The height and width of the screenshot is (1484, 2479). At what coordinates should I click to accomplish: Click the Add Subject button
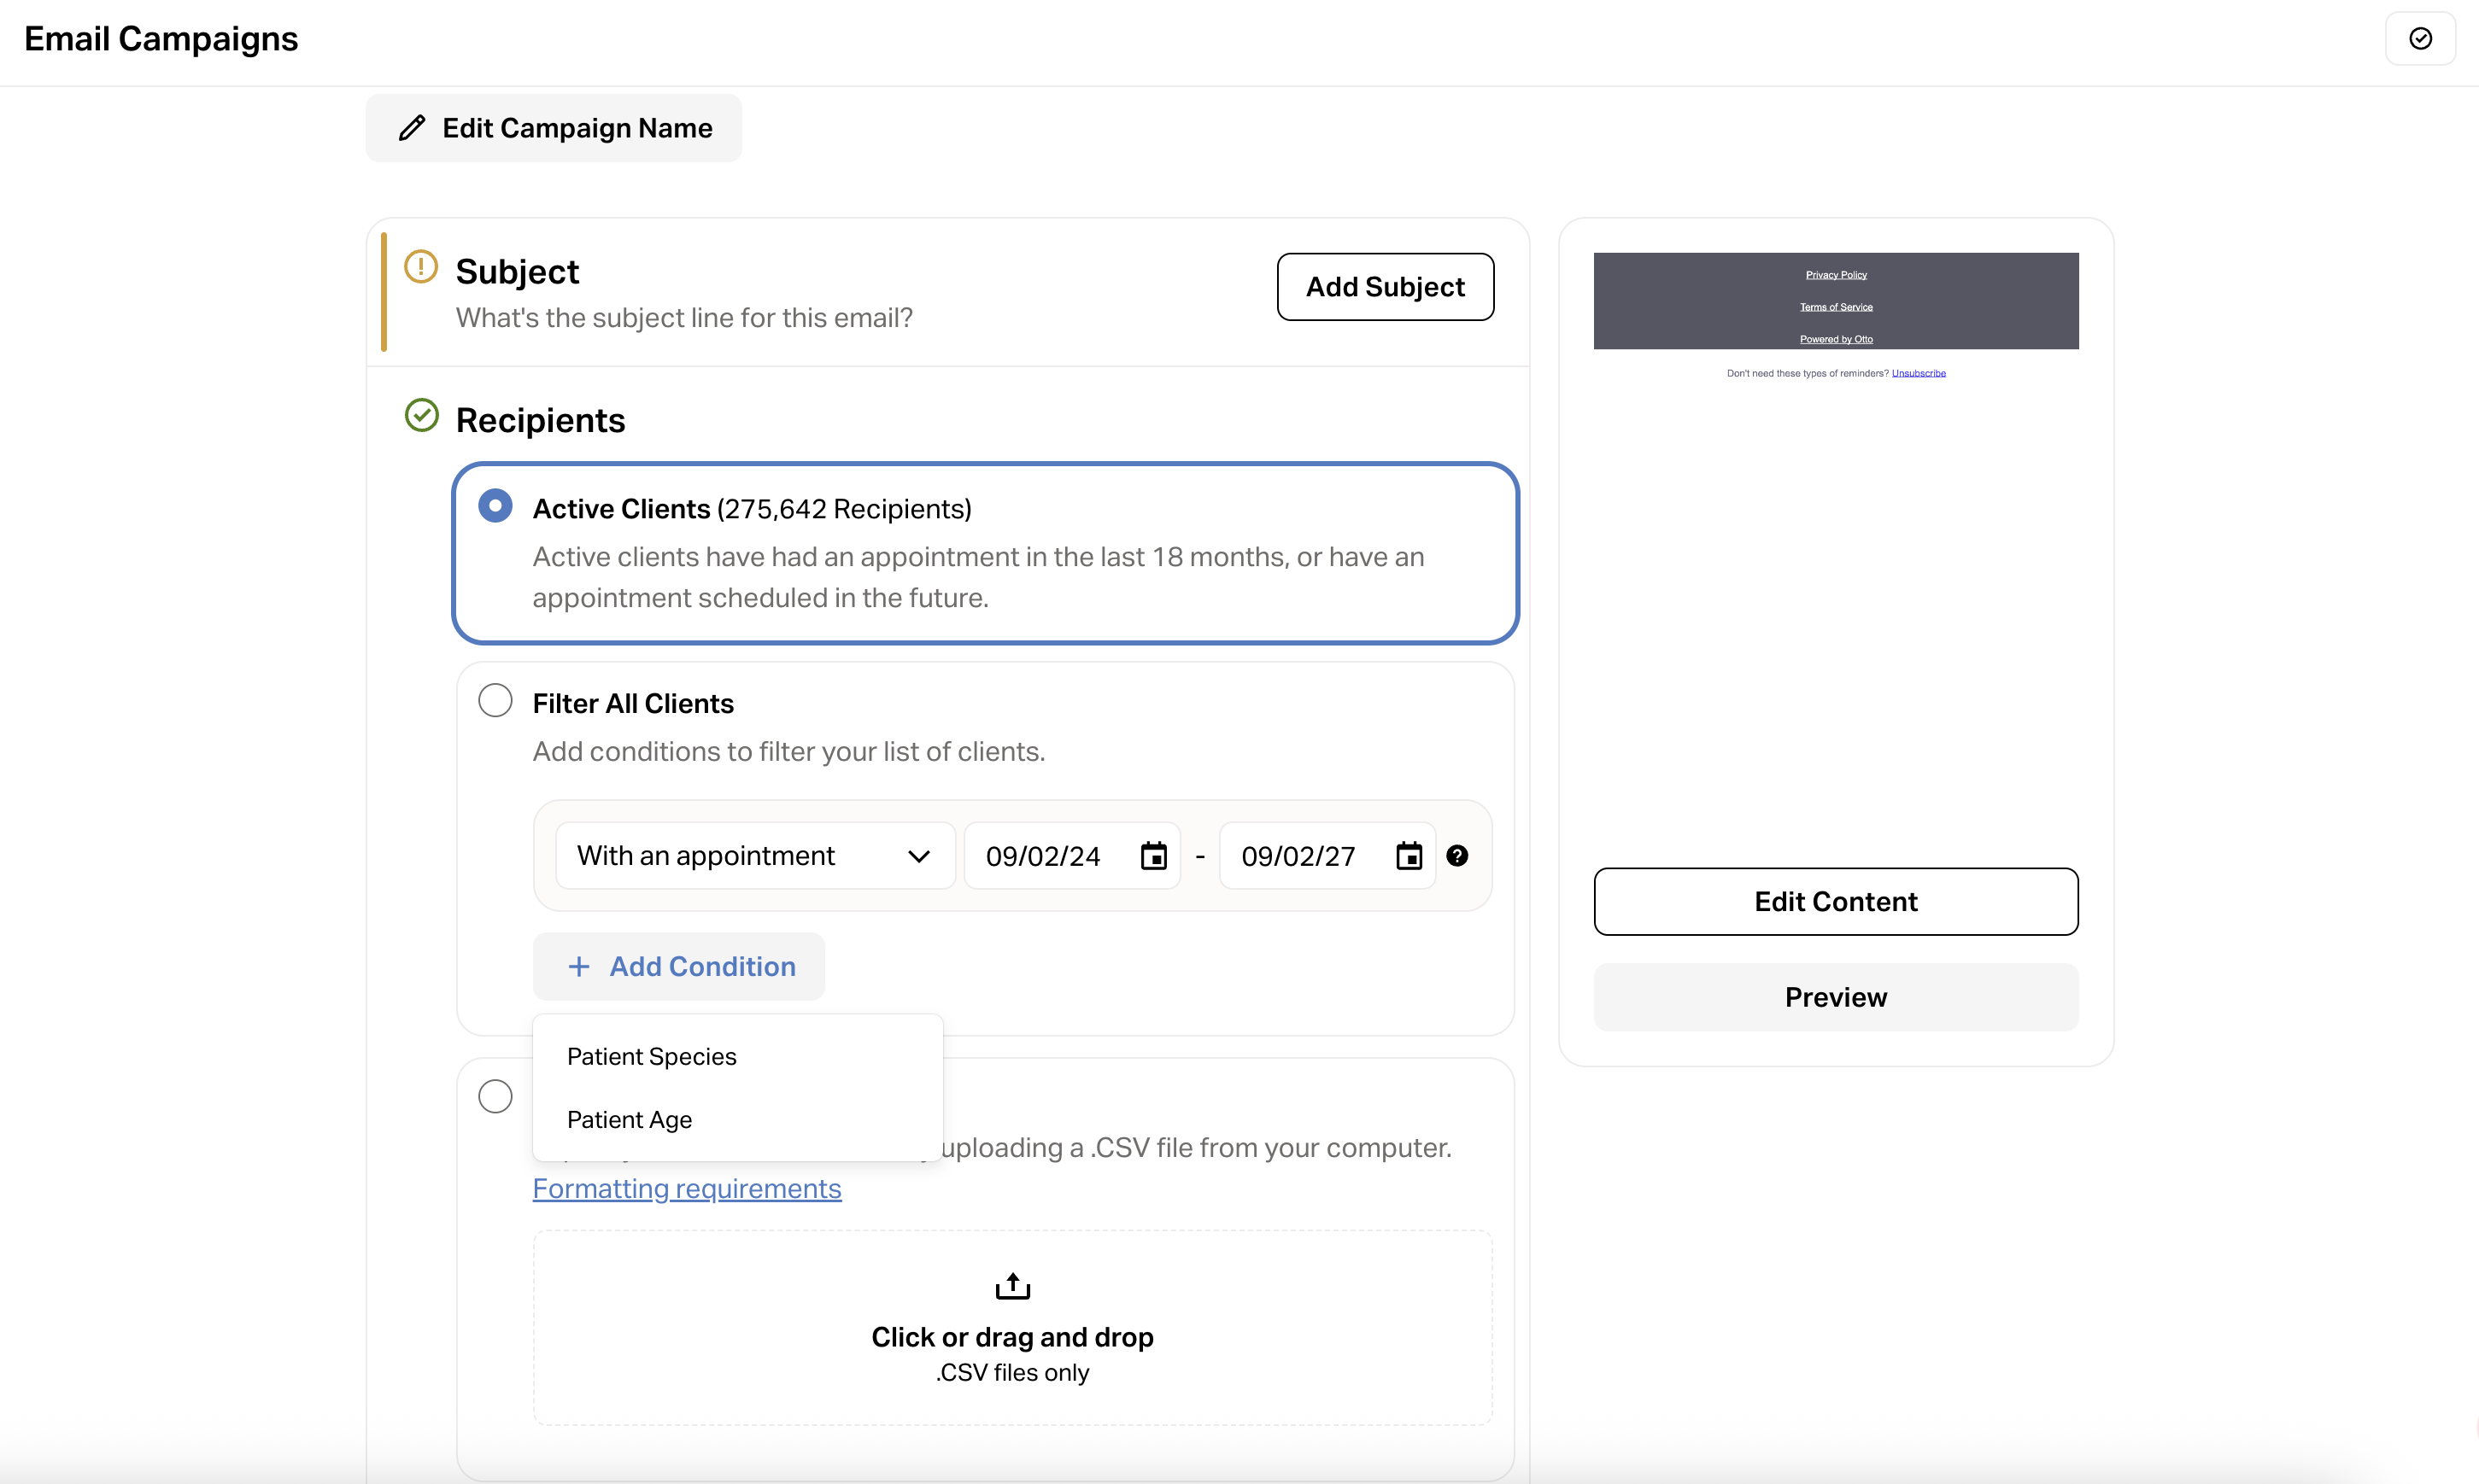click(x=1385, y=287)
